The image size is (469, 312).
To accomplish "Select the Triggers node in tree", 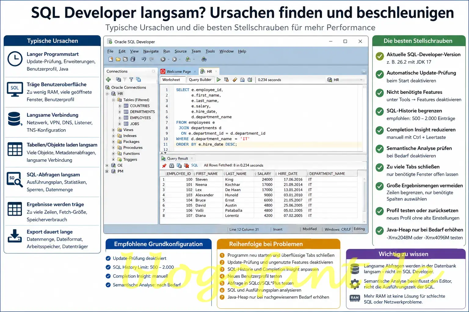I will click(130, 160).
